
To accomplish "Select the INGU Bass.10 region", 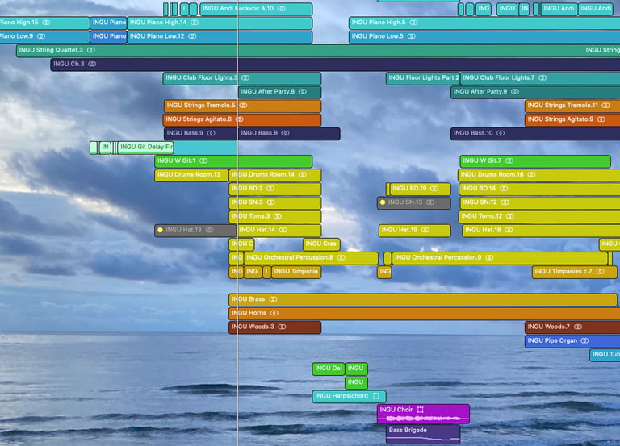I will tap(535, 133).
